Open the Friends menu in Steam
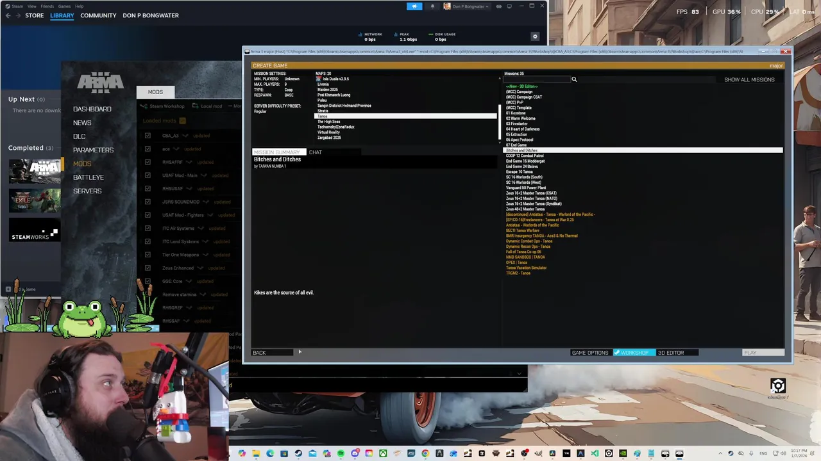 tap(47, 6)
